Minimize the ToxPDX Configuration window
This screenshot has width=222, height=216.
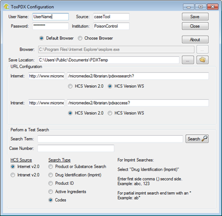pyautogui.click(x=189, y=7)
